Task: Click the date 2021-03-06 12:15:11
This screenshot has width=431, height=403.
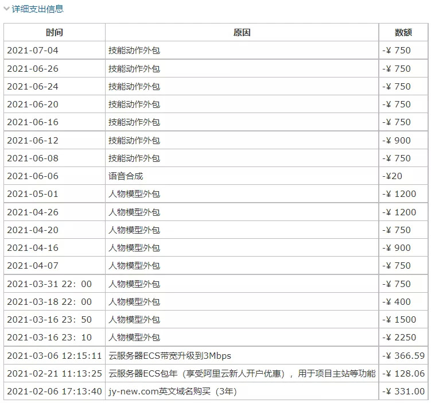Action: 55,356
